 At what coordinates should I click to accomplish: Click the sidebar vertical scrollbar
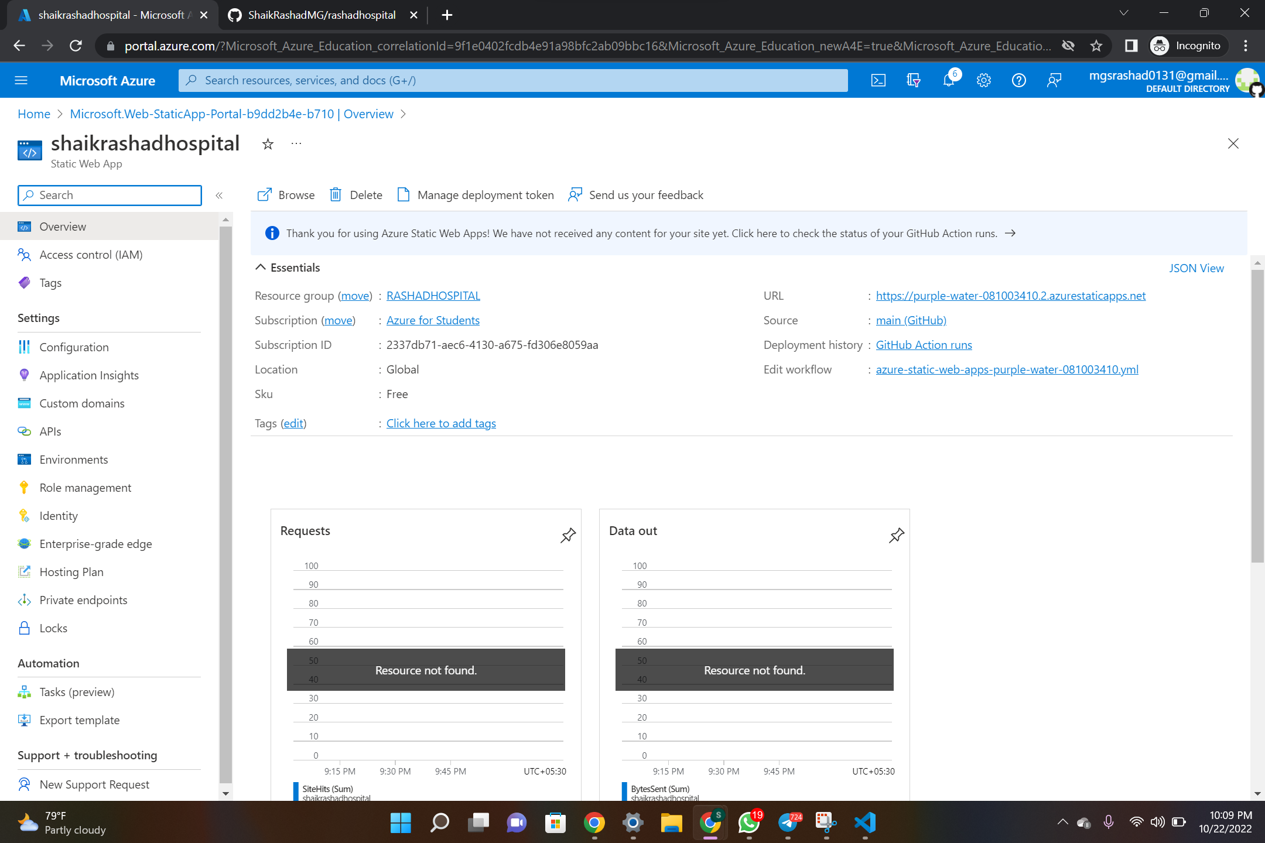pos(225,503)
